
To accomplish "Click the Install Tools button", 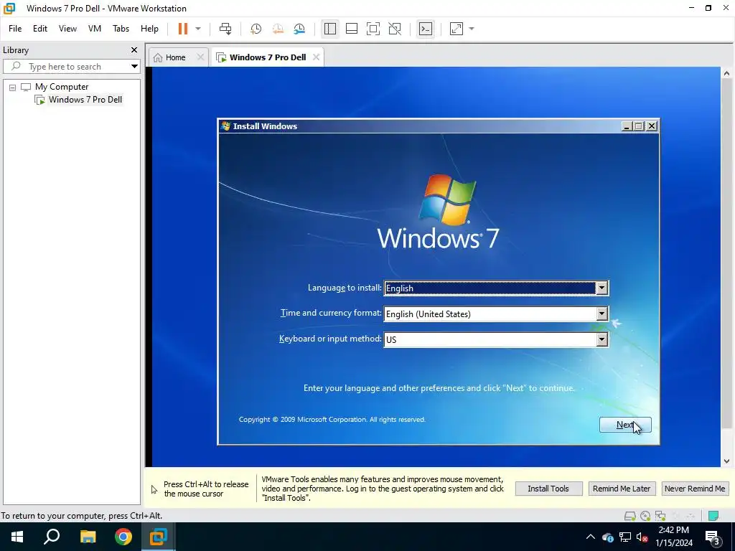I will tap(548, 489).
